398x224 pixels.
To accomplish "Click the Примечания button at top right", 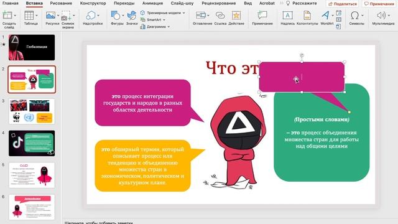I will (x=379, y=4).
